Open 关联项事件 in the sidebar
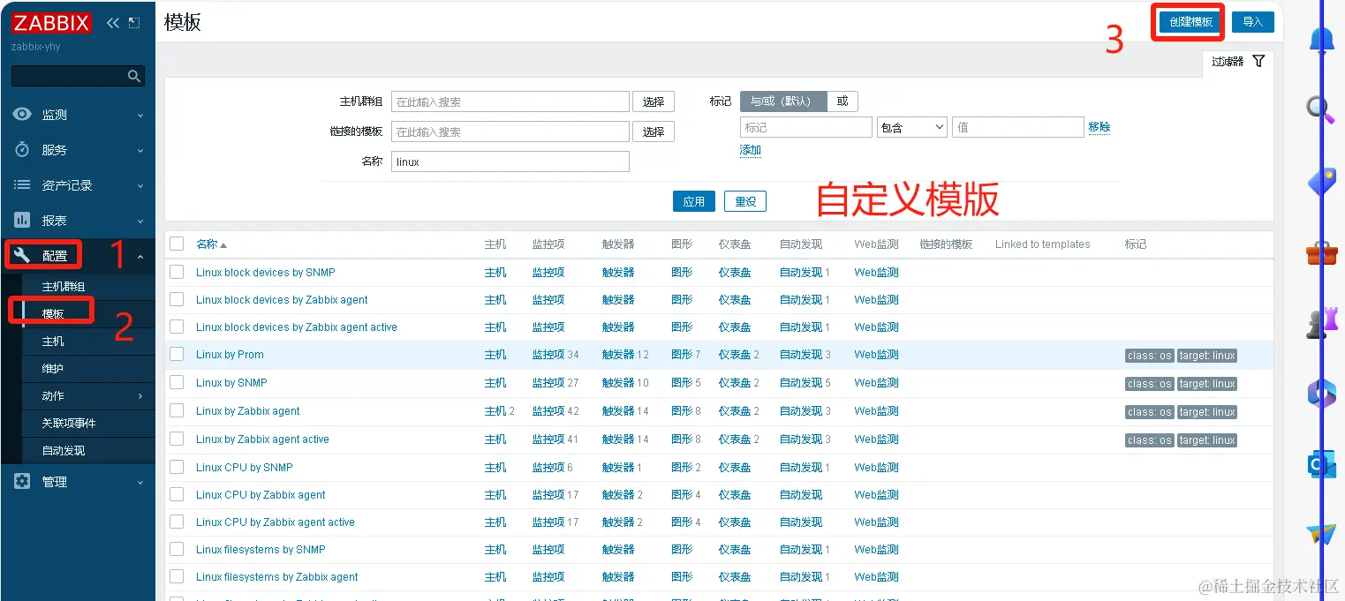 (x=69, y=424)
